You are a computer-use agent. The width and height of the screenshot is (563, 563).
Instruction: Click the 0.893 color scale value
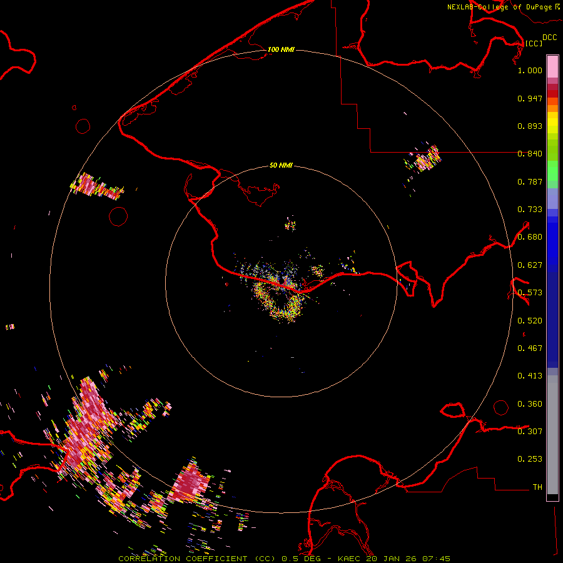coord(530,126)
